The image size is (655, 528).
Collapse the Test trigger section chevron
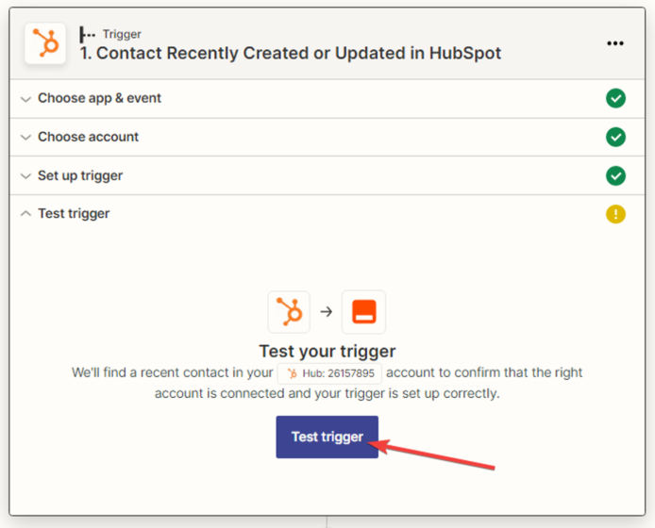click(25, 214)
